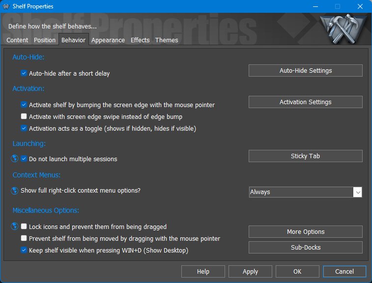Switch to the Position tab
This screenshot has height=283, width=372.
coord(45,40)
